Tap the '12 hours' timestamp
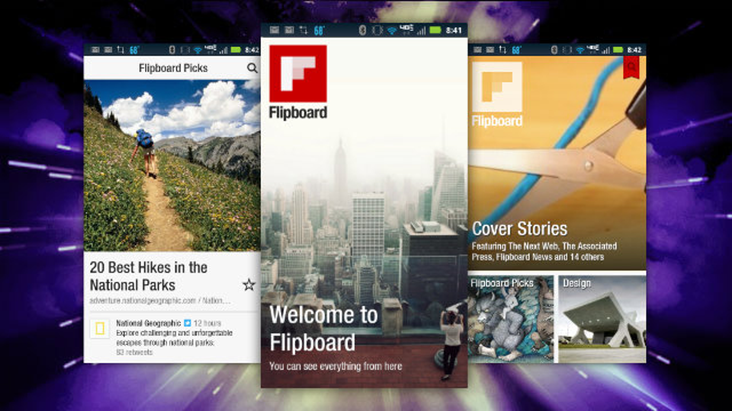Screen dimensions: 732x411 coord(207,323)
